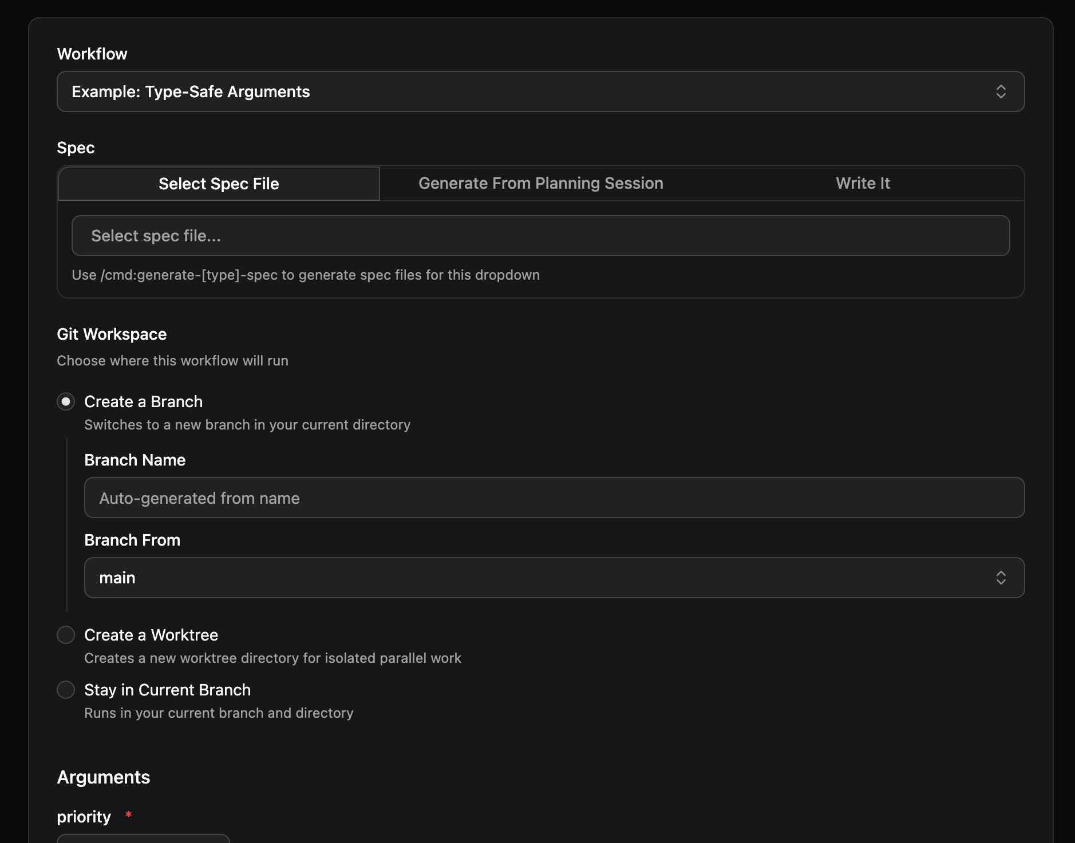The image size is (1075, 843).
Task: Click the Branch Name input field
Action: (554, 498)
